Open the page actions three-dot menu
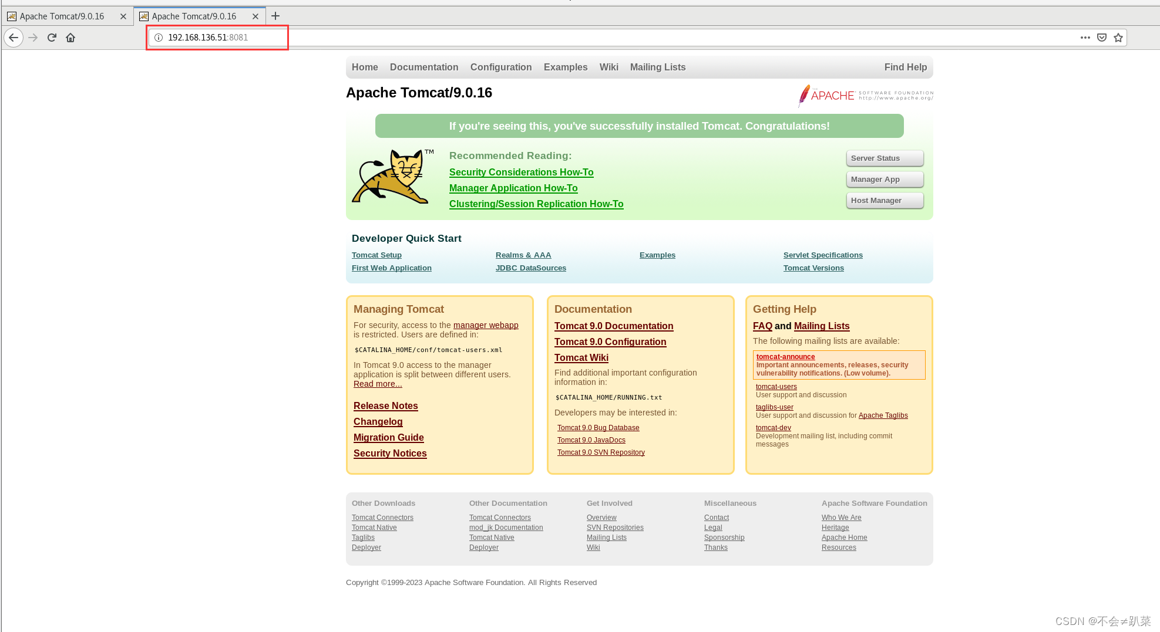The width and height of the screenshot is (1160, 632). pyautogui.click(x=1085, y=38)
